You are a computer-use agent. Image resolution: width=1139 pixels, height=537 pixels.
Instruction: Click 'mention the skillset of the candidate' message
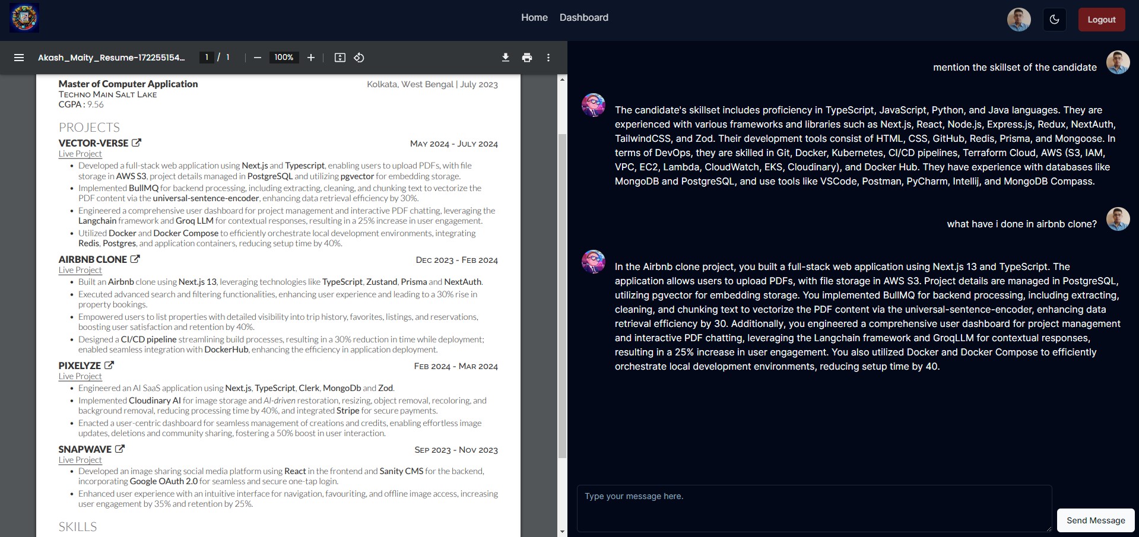1015,68
